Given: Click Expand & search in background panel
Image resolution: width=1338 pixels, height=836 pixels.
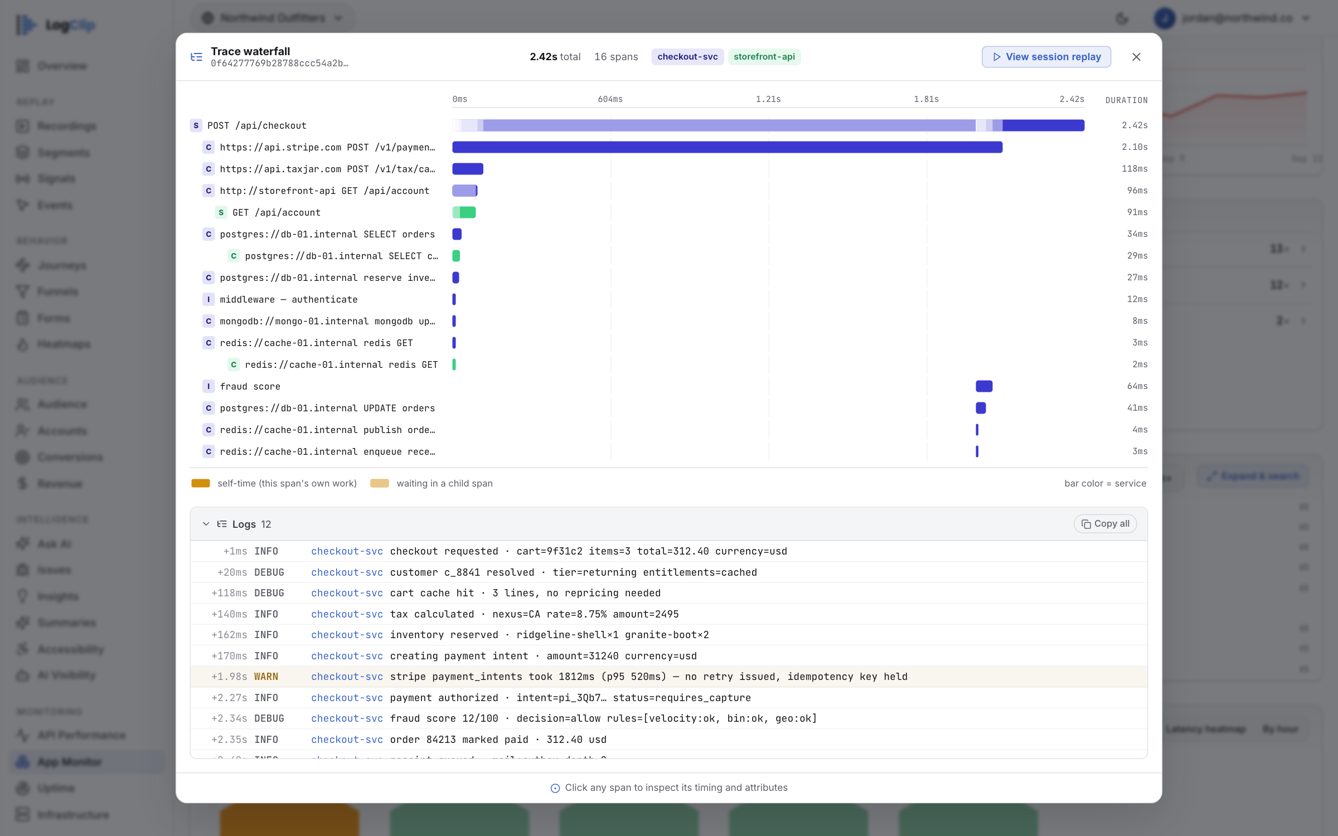Looking at the screenshot, I should coord(1253,476).
